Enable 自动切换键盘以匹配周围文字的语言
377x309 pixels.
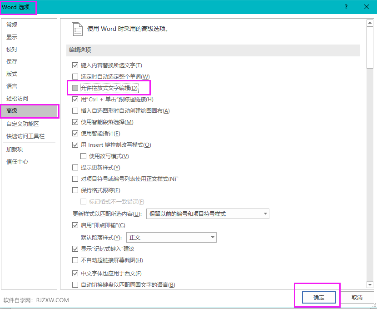pos(75,284)
